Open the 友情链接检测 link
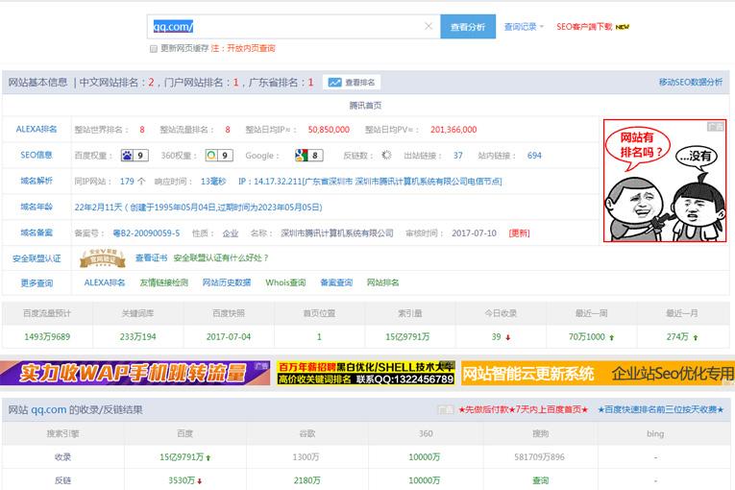The image size is (735, 490). pyautogui.click(x=163, y=282)
